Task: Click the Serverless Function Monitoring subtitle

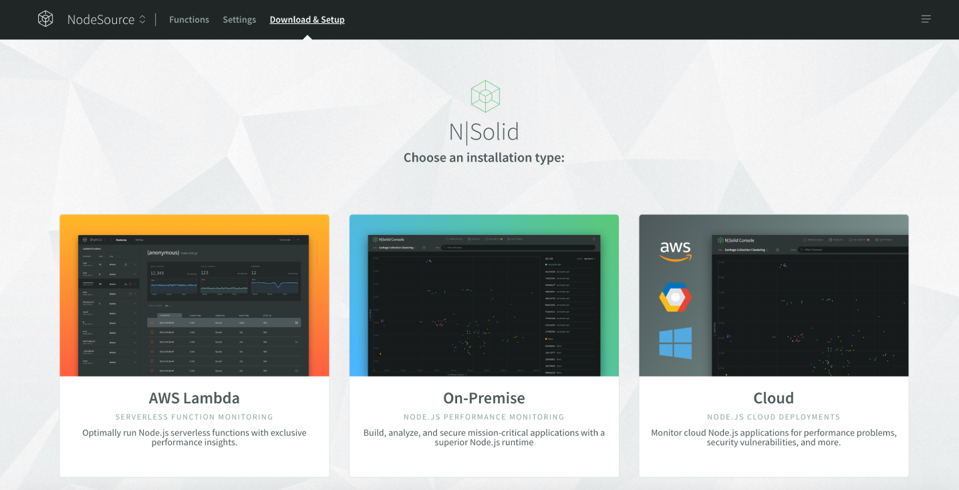Action: [x=194, y=417]
